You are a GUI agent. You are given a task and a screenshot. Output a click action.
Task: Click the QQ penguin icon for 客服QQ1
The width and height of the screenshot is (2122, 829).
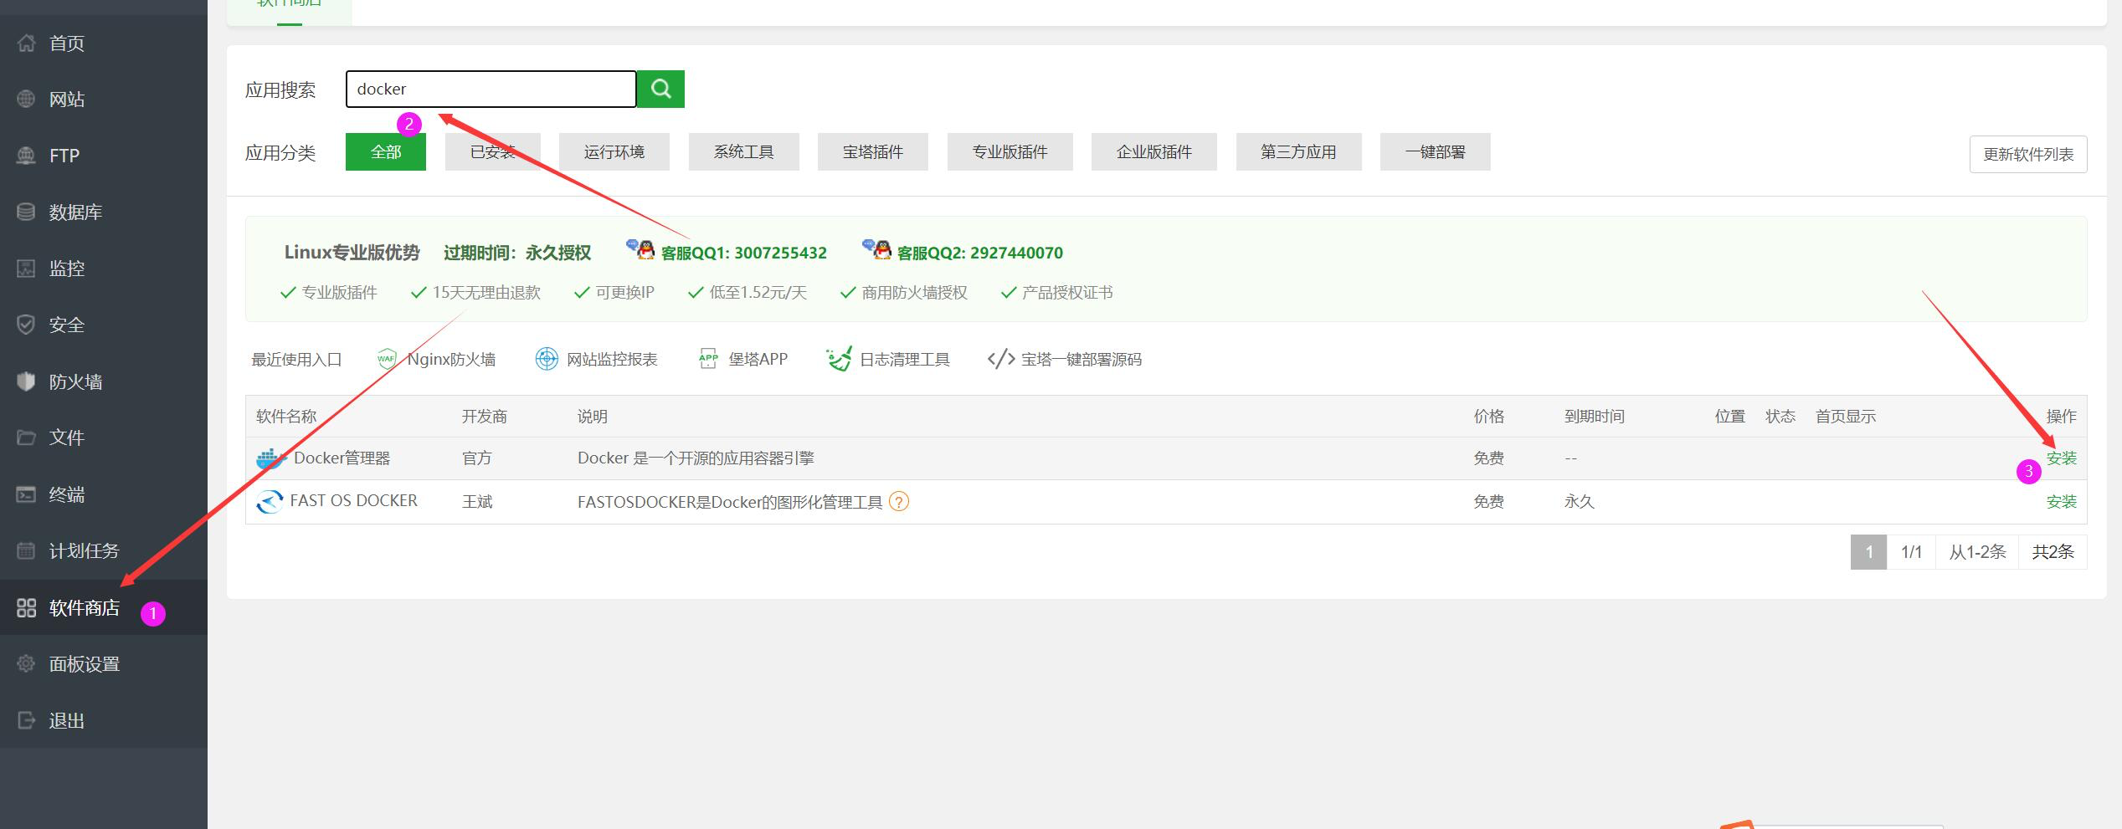tap(641, 248)
